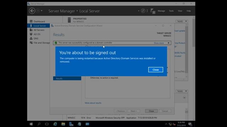Screen dimensions: 227x127
Task: Open the Properties TASKS dropdown
Action: pyautogui.click(x=182, y=21)
